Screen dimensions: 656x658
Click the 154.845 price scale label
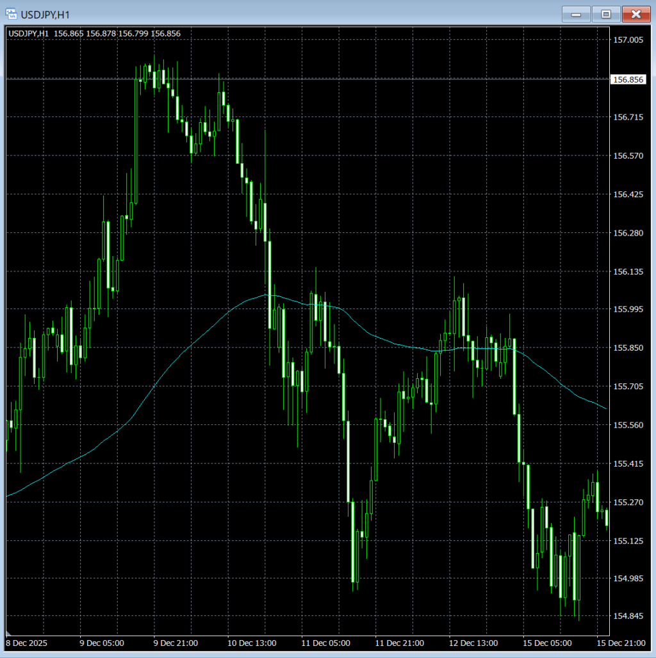pyautogui.click(x=628, y=616)
